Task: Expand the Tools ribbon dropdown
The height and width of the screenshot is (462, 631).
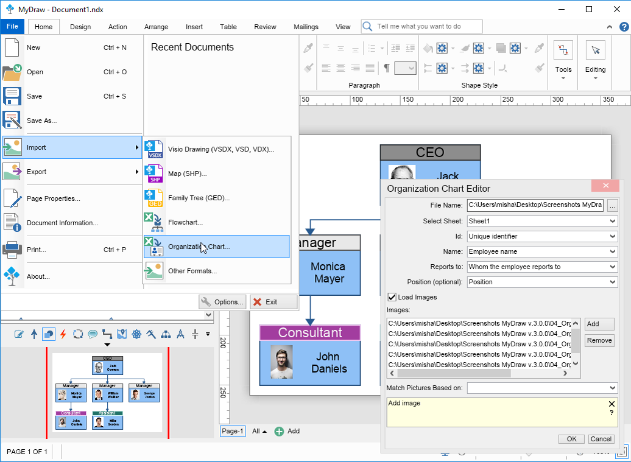Action: [x=563, y=79]
